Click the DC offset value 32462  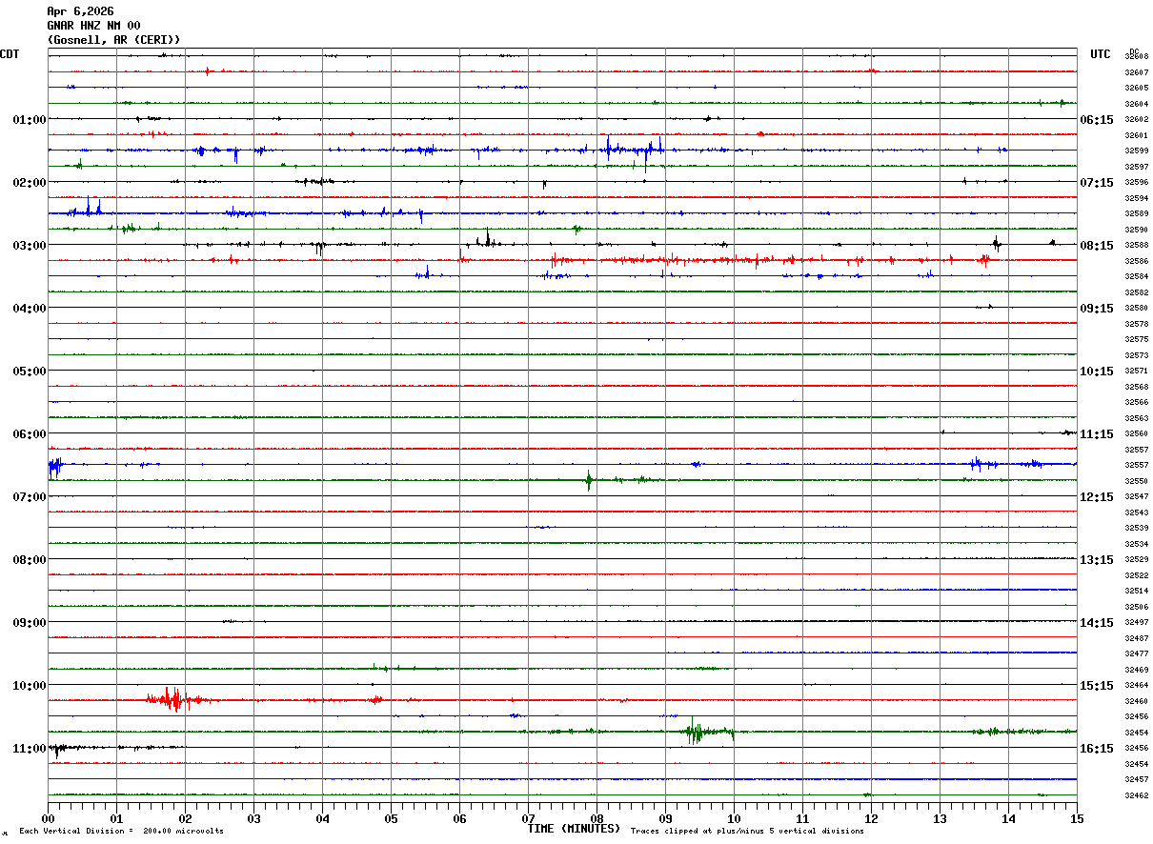pos(1136,795)
